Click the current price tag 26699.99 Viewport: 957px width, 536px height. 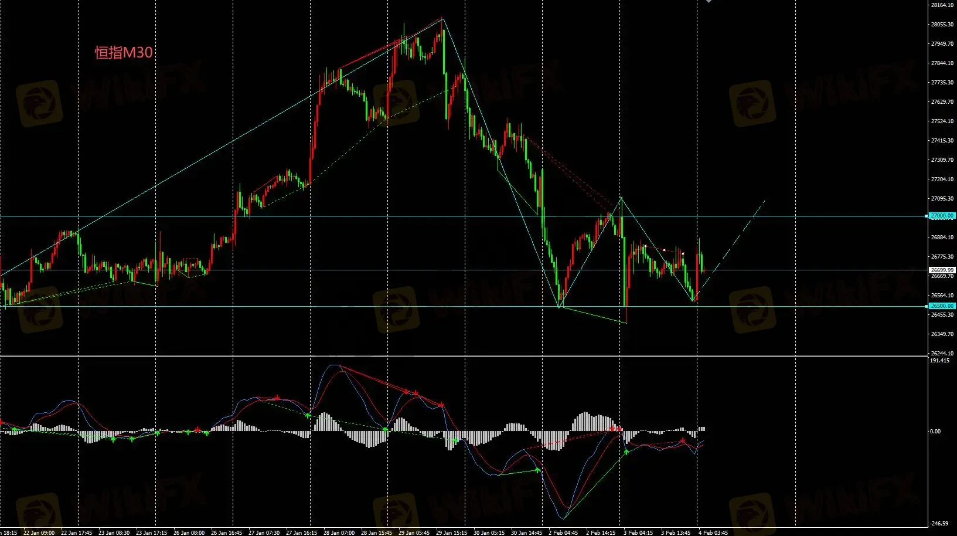(x=942, y=270)
